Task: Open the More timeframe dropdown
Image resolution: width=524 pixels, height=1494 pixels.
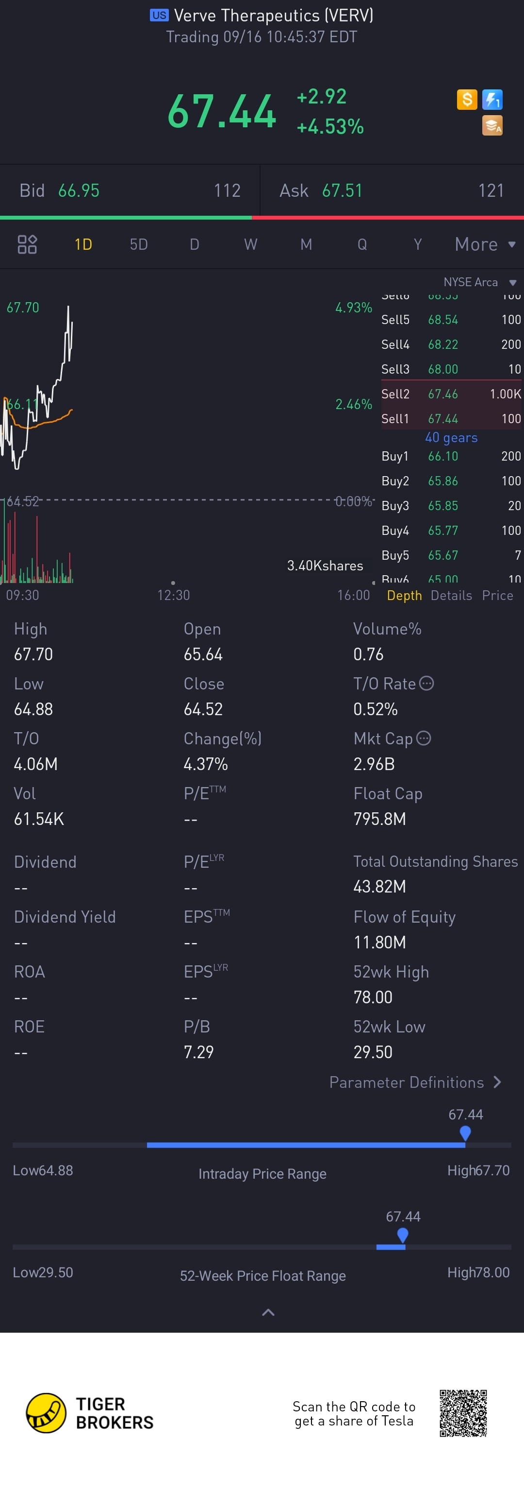Action: click(x=485, y=244)
